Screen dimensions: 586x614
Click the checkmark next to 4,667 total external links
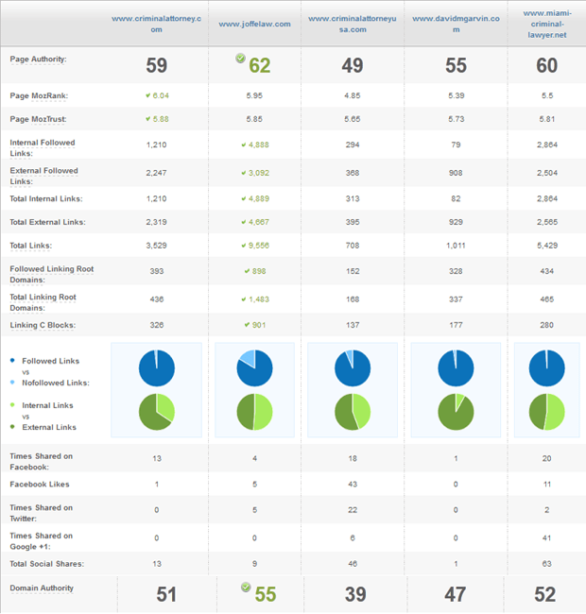[244, 222]
